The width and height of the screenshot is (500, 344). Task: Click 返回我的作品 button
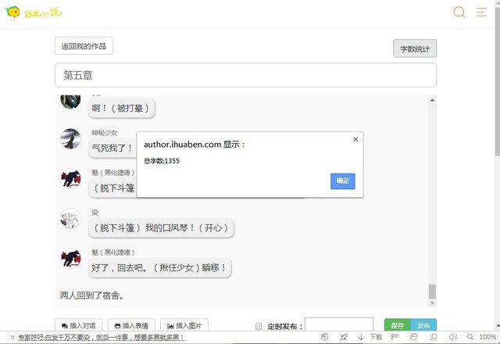pyautogui.click(x=84, y=46)
